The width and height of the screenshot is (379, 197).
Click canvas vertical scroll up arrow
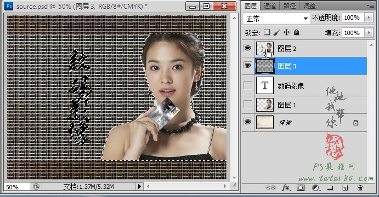[234, 18]
